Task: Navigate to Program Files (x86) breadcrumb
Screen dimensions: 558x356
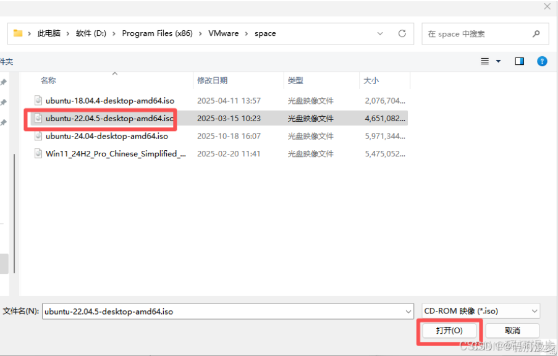Action: [158, 33]
